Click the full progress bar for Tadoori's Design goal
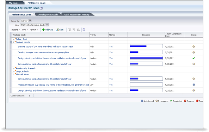 point(146,58)
